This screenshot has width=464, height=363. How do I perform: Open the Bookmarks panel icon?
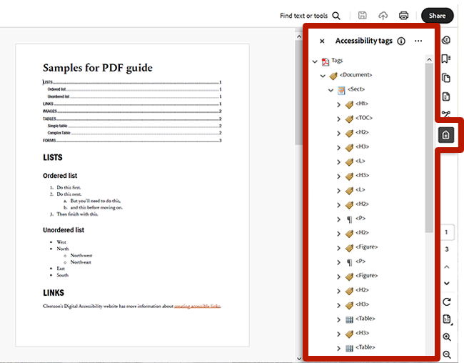pyautogui.click(x=446, y=59)
